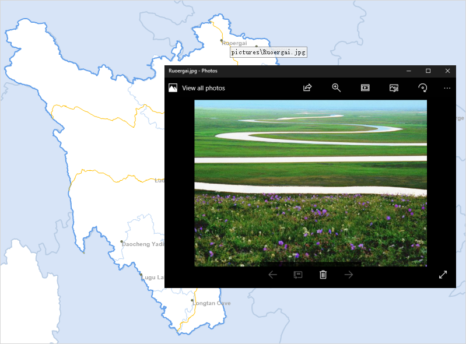The height and width of the screenshot is (344, 466).
Task: Click the gallery icon beside View all photos
Action: coord(173,88)
